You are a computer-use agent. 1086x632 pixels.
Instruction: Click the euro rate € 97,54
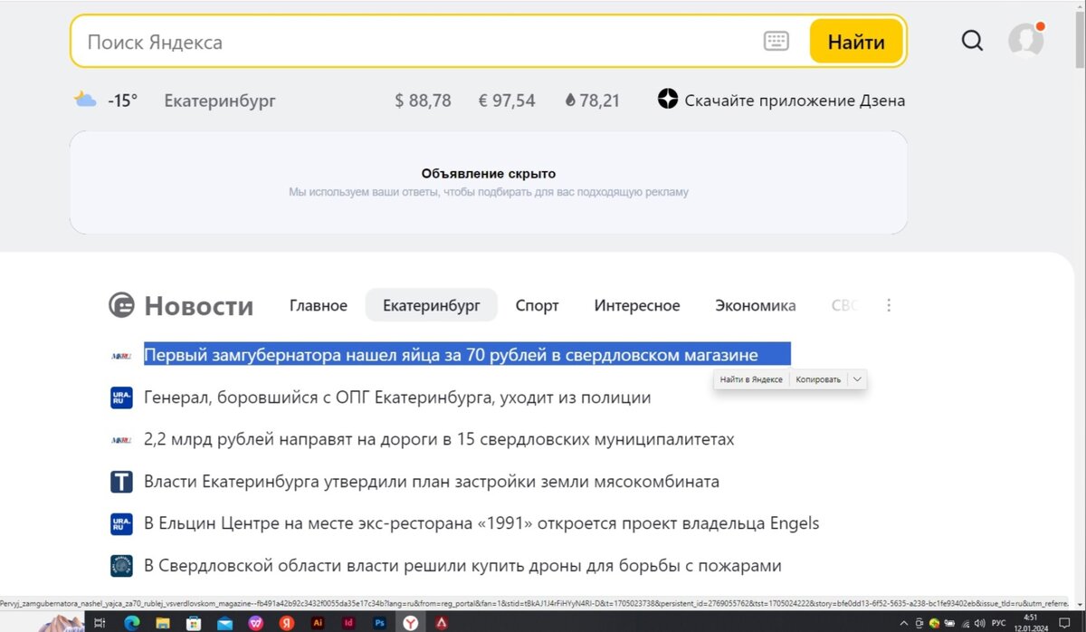507,101
